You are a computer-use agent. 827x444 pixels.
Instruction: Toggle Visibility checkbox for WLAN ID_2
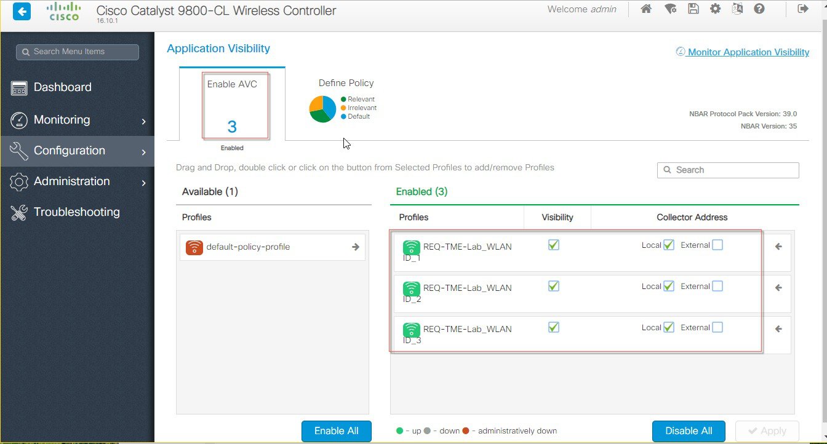(554, 286)
